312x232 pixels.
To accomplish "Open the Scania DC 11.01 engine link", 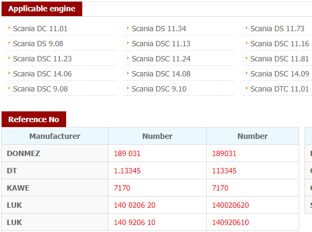I will (x=40, y=29).
